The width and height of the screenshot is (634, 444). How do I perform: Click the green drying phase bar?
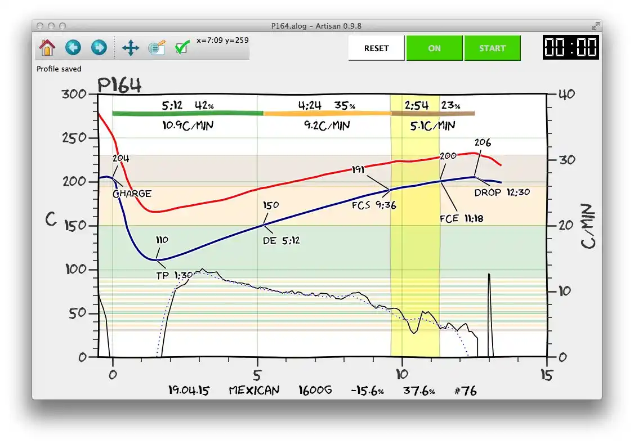pyautogui.click(x=187, y=114)
